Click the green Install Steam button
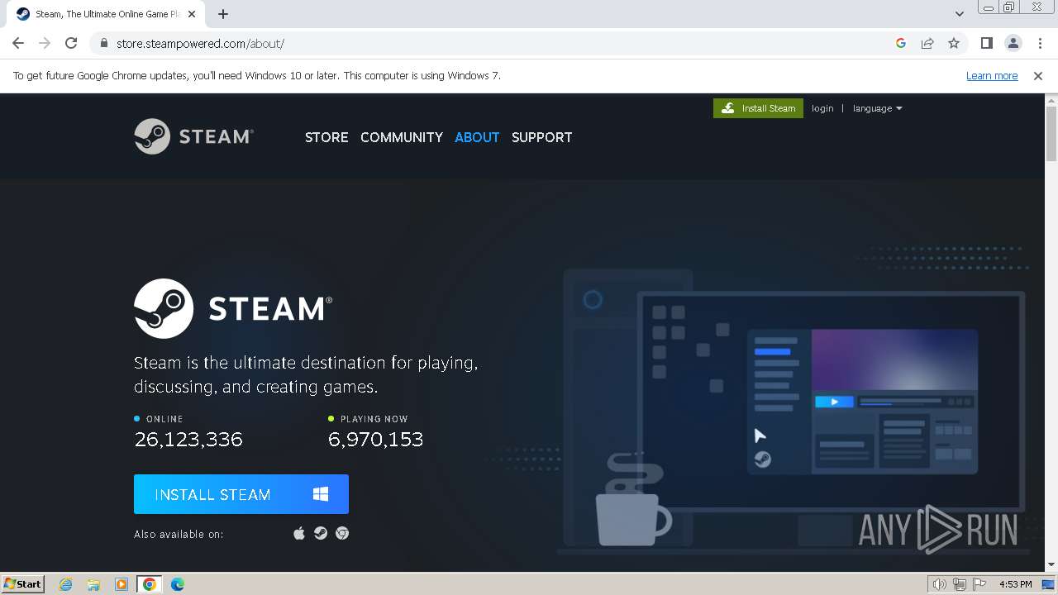The width and height of the screenshot is (1058, 595). coord(758,108)
